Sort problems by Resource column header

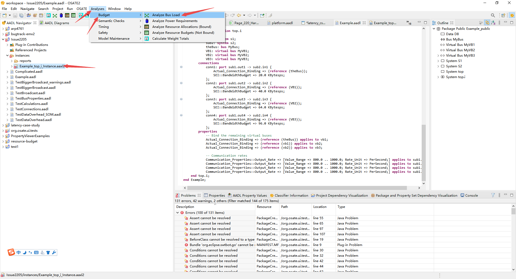(x=264, y=207)
